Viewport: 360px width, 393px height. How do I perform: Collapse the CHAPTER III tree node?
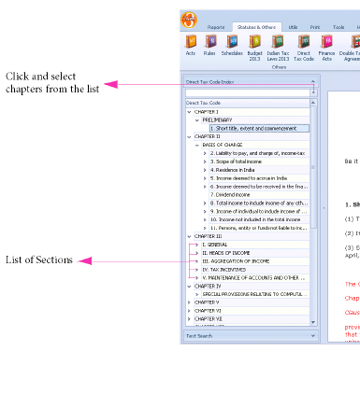[x=189, y=236]
